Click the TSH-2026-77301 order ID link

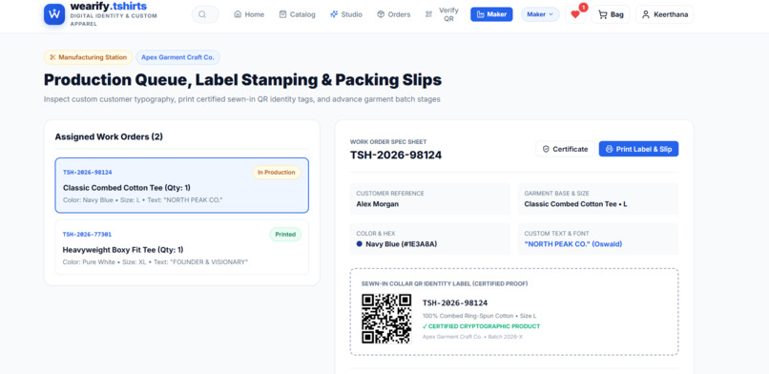pyautogui.click(x=87, y=235)
